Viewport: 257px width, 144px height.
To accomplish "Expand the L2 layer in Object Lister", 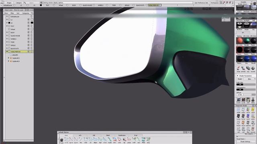I will point(7,20).
